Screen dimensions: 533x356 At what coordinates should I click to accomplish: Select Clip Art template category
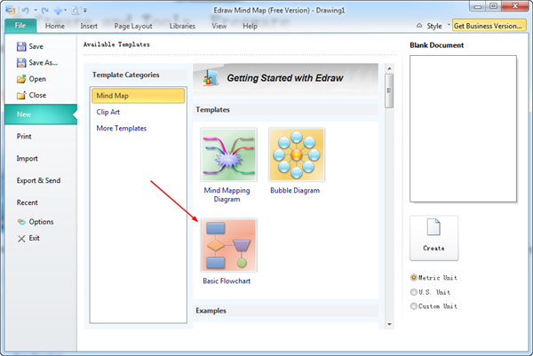tap(138, 112)
